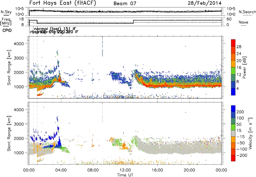
Task: Click the date '28/Feb/2014' in the header
Action: (x=204, y=3)
